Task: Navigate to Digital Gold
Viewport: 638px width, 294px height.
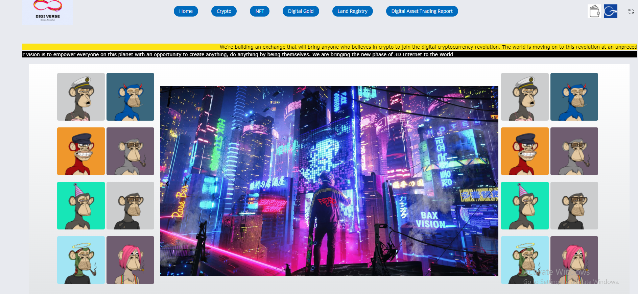Action: pyautogui.click(x=301, y=11)
